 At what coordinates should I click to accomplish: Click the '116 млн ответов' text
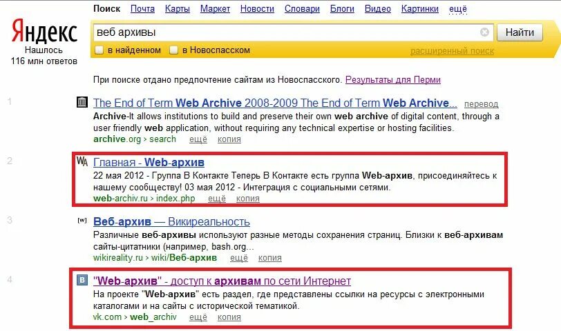point(44,61)
